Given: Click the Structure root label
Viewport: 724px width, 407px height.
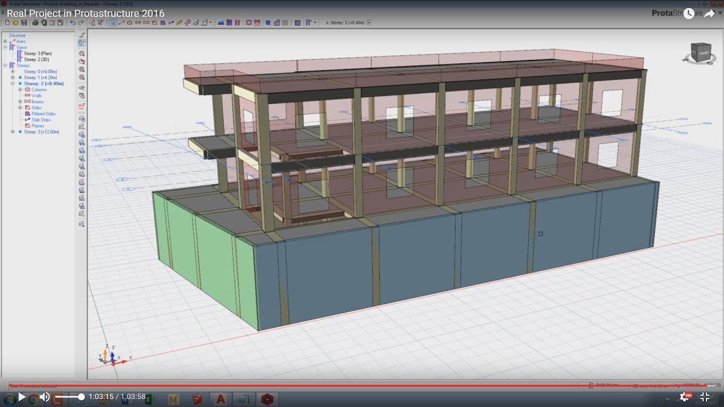Looking at the screenshot, I should point(17,35).
